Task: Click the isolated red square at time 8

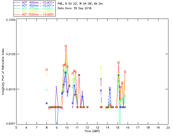Action: (x=47, y=70)
